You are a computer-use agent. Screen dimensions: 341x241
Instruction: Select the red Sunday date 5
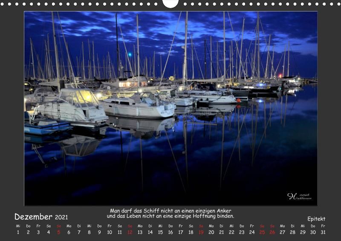click(x=59, y=232)
